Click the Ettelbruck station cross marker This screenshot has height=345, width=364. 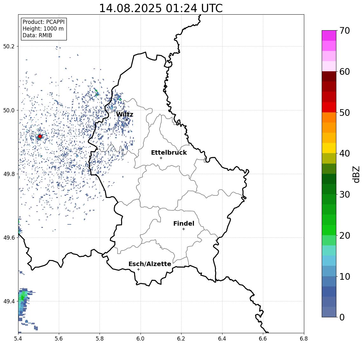(161, 158)
